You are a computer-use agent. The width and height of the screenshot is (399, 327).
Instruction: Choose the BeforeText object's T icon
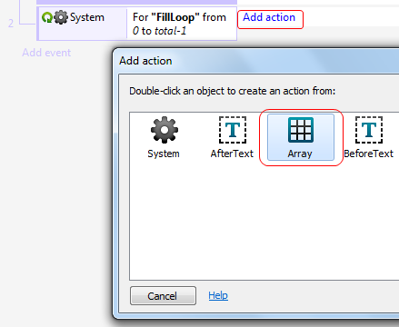[369, 130]
